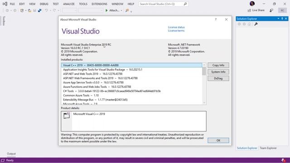The width and height of the screenshot is (290, 163).
Task: Click the Visual Studio logo icon
Action: 5,4
